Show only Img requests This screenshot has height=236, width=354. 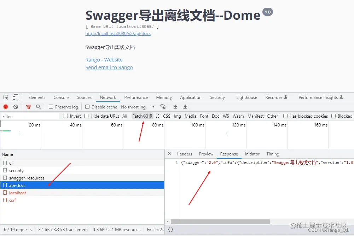tap(177, 116)
